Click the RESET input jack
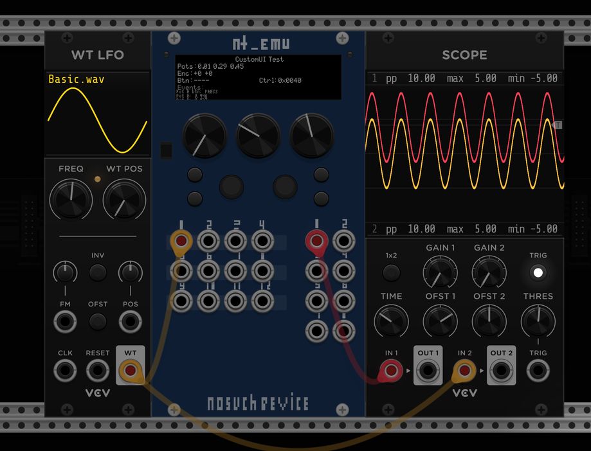The width and height of the screenshot is (591, 451). [x=98, y=371]
